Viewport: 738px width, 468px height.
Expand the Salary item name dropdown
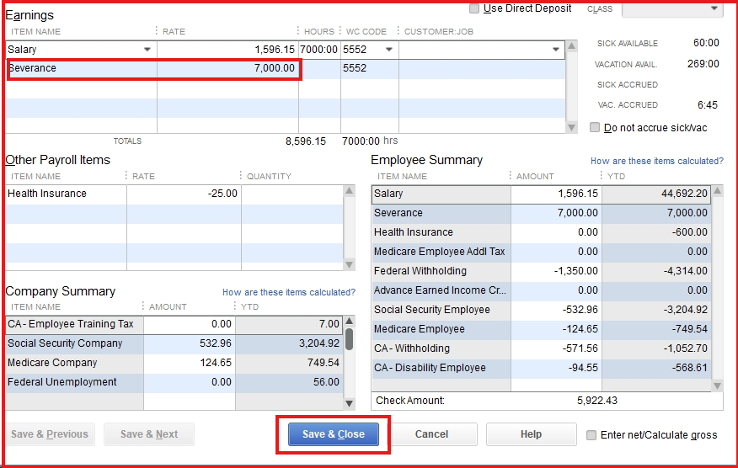[x=147, y=50]
